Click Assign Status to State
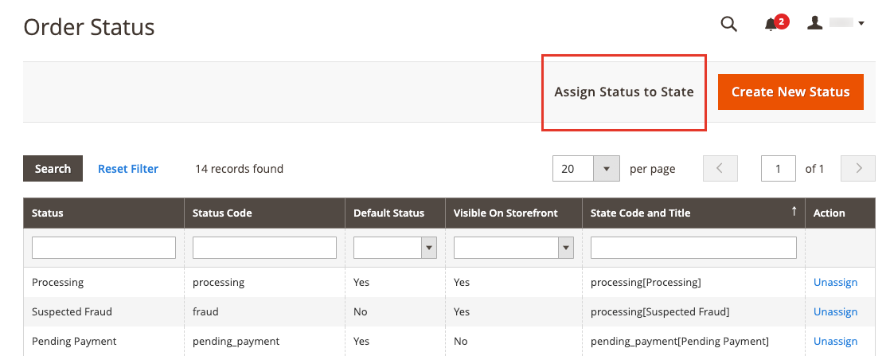The height and width of the screenshot is (356, 890). point(624,92)
